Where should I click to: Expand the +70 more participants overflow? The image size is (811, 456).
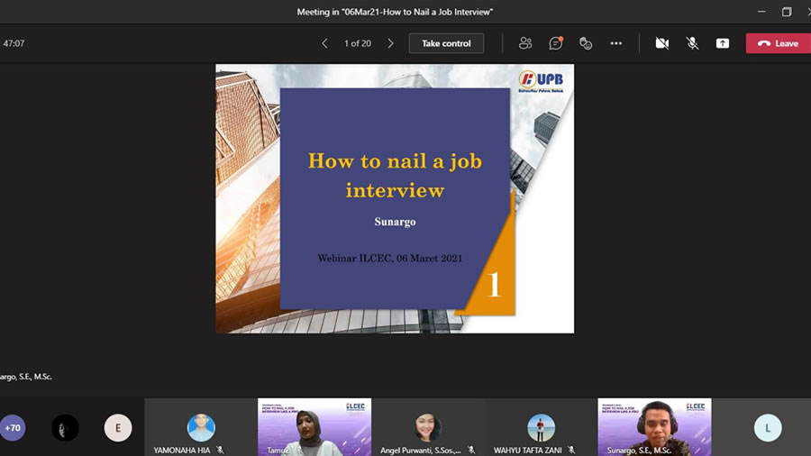pyautogui.click(x=13, y=428)
